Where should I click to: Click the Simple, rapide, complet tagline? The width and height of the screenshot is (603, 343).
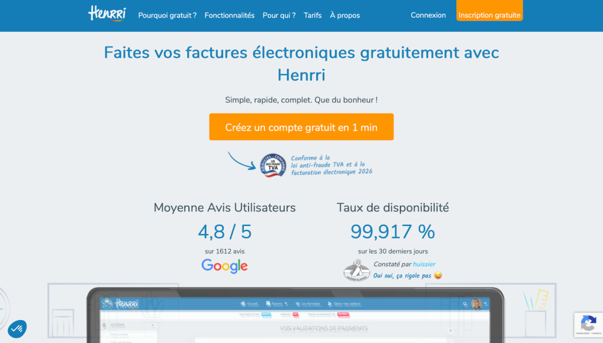click(x=301, y=100)
